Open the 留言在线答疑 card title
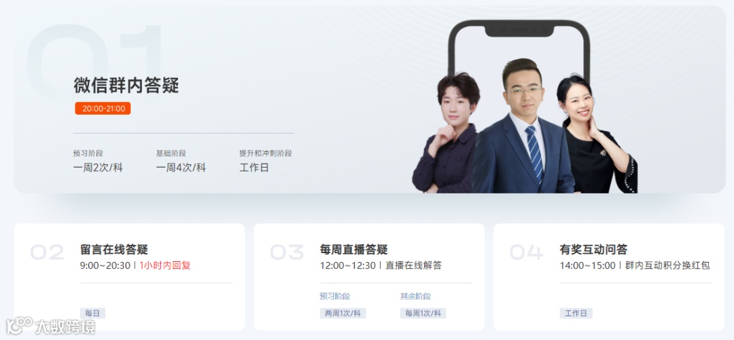 (114, 250)
